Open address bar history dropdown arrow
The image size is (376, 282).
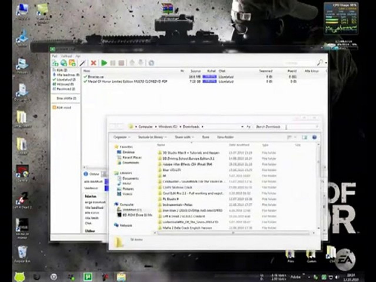click(242, 127)
